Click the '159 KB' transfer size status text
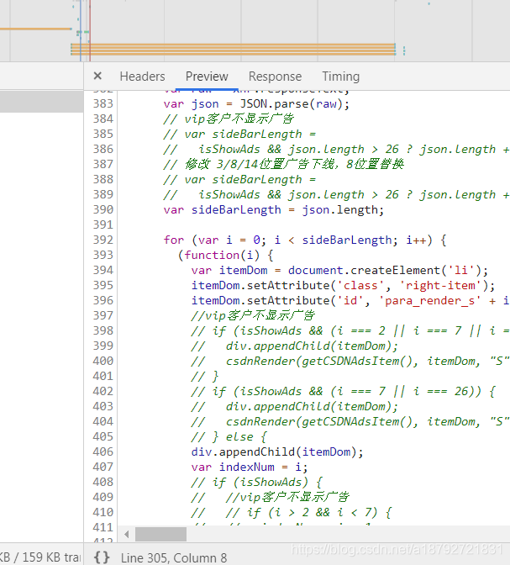Viewport: 510px width, 565px height. click(42, 557)
